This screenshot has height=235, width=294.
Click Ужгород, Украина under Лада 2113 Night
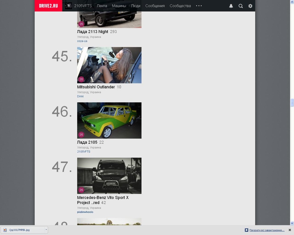point(89,37)
